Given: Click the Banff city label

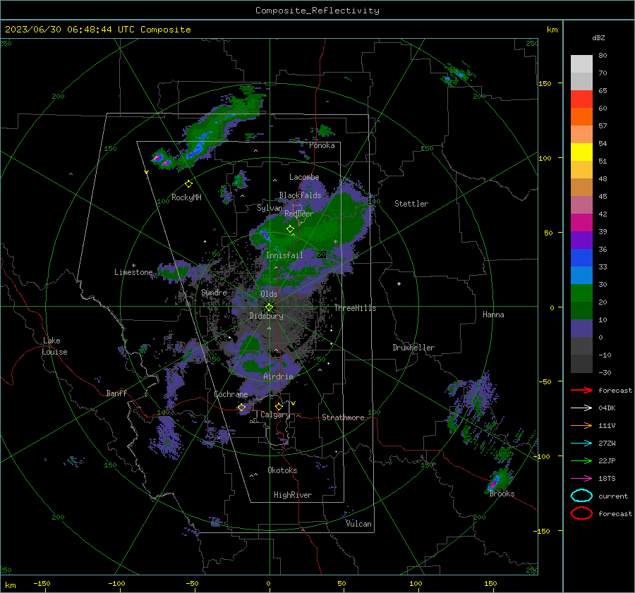Looking at the screenshot, I should 116,393.
